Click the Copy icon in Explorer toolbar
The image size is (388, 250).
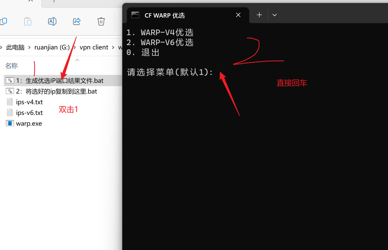(x=4, y=21)
